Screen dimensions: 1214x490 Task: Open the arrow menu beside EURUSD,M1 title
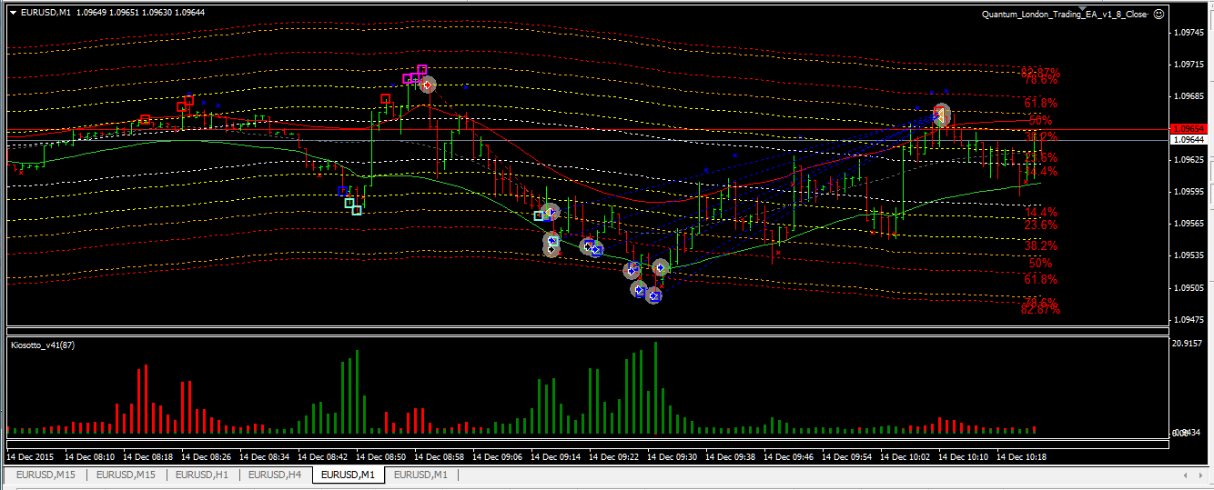tap(11, 13)
